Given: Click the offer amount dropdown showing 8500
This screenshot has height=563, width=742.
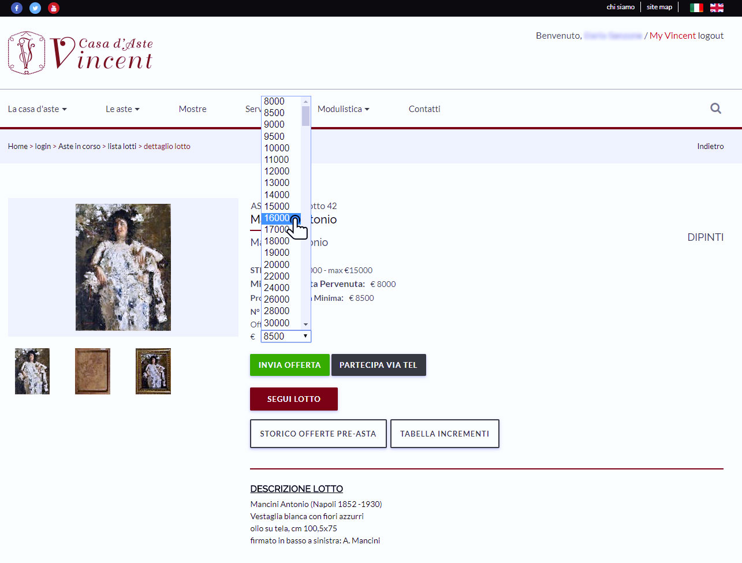Looking at the screenshot, I should pos(286,336).
